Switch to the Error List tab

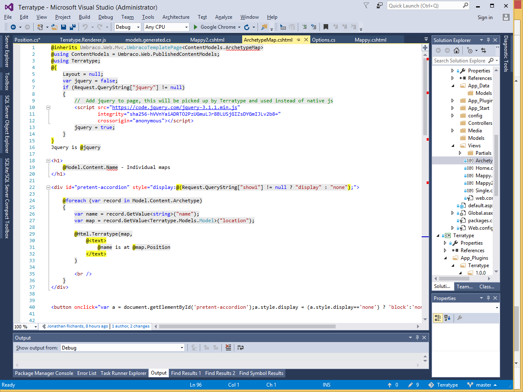pyautogui.click(x=87, y=373)
